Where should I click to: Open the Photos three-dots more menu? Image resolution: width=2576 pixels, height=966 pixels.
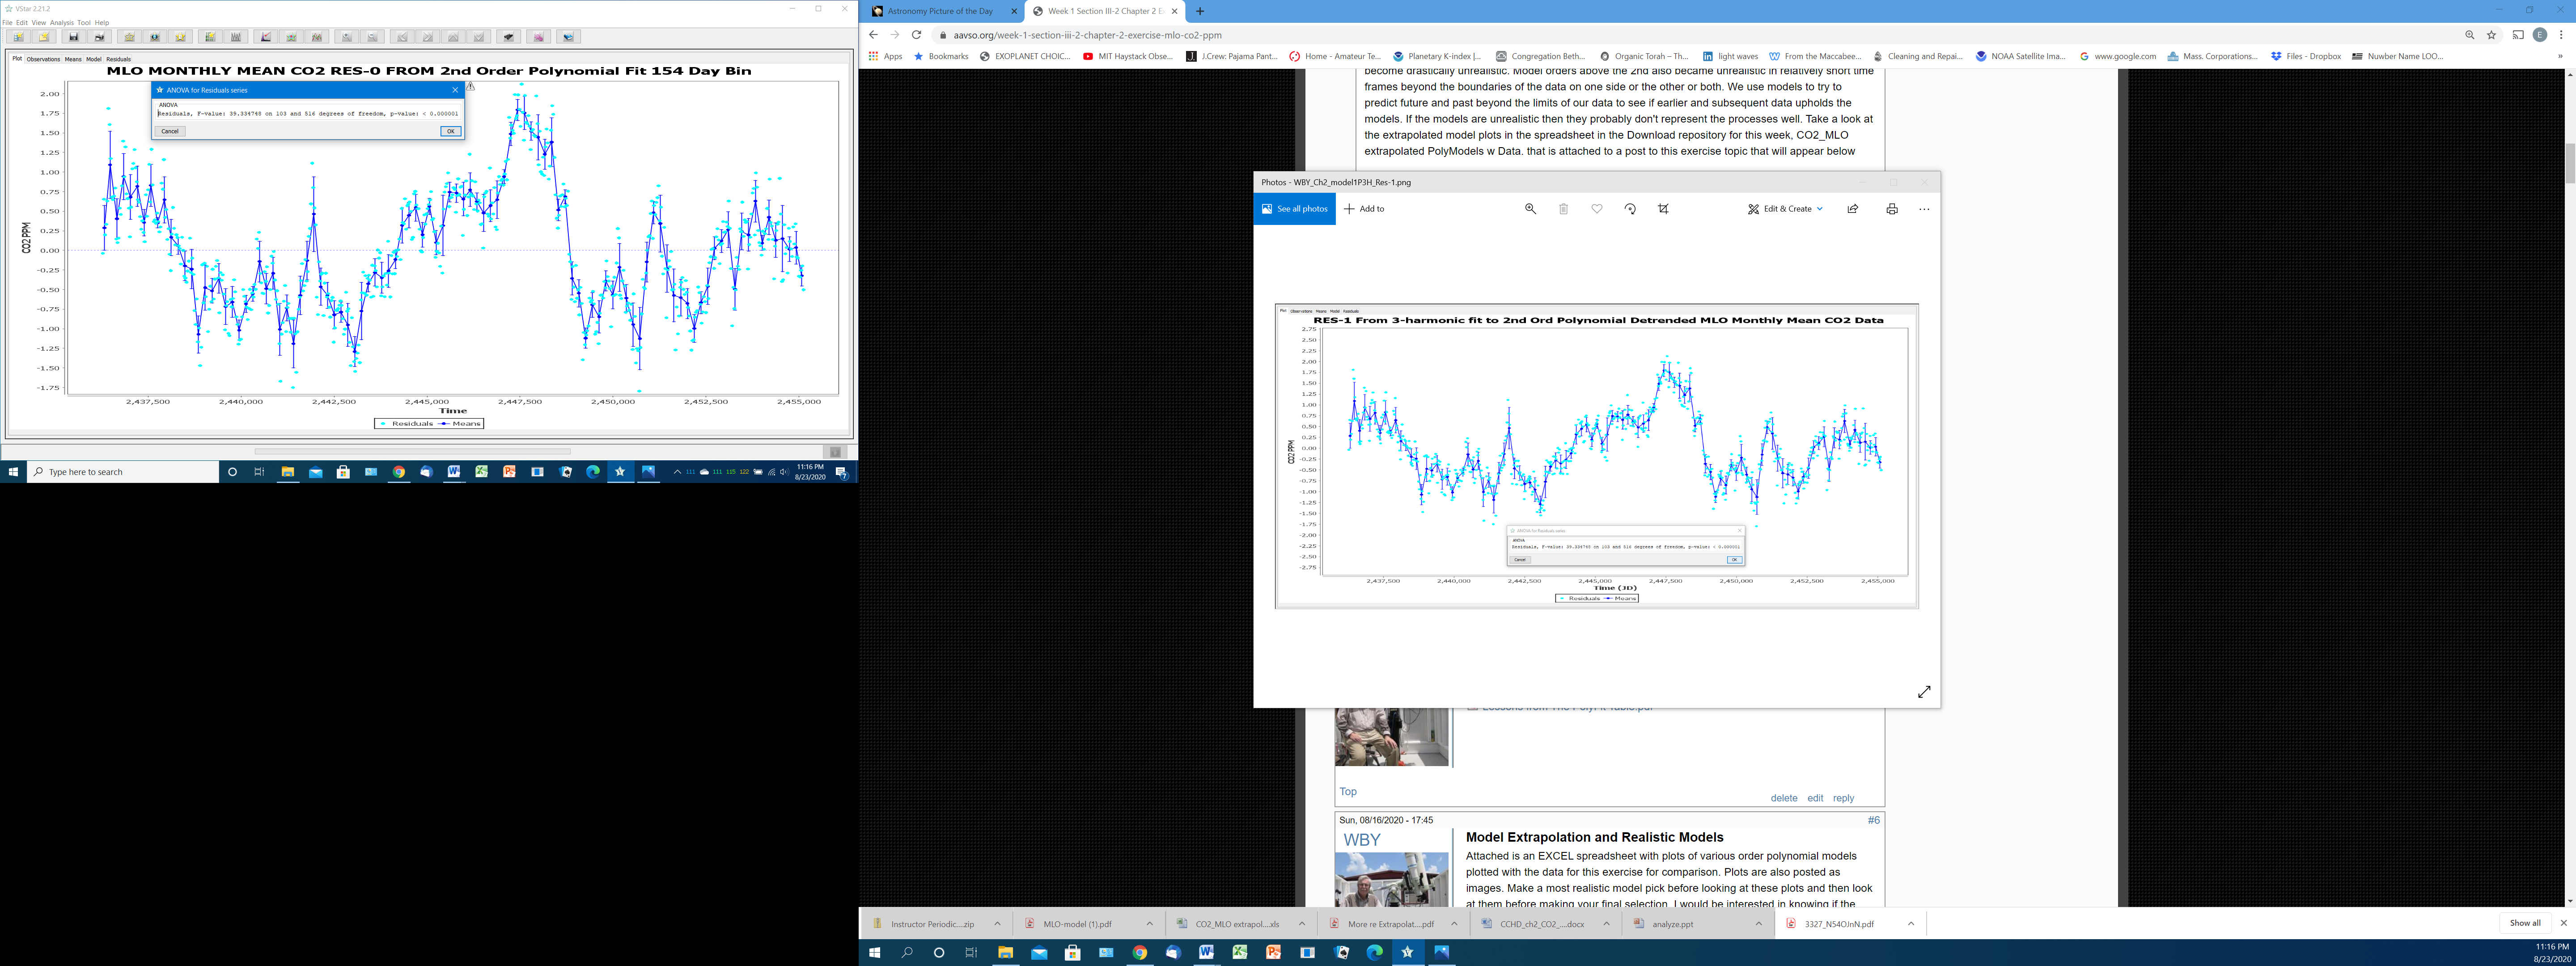point(1924,209)
